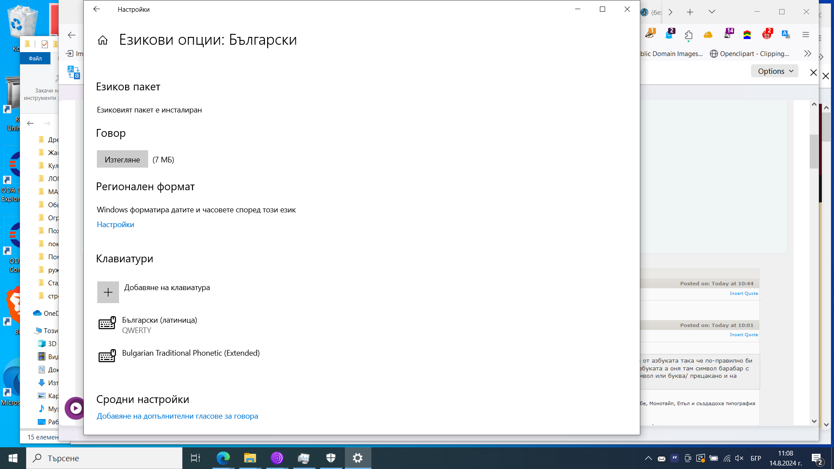The width and height of the screenshot is (834, 469).
Task: Click the Meet Now camera tray icon
Action: (688, 458)
